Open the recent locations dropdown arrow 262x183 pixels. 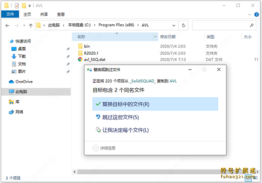pos(24,26)
